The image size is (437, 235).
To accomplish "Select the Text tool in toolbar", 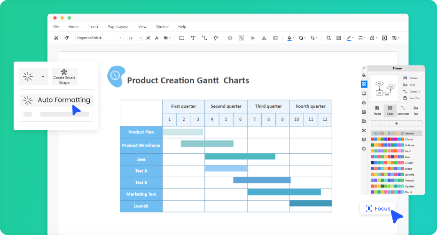I will click(193, 38).
